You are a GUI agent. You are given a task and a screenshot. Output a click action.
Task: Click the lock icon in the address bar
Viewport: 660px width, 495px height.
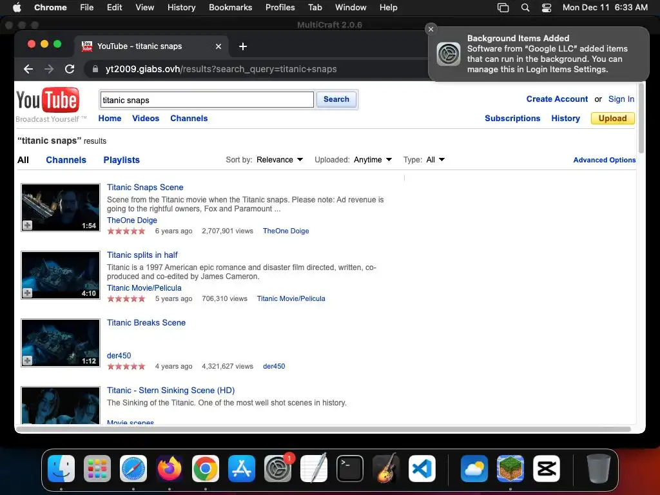pyautogui.click(x=95, y=69)
